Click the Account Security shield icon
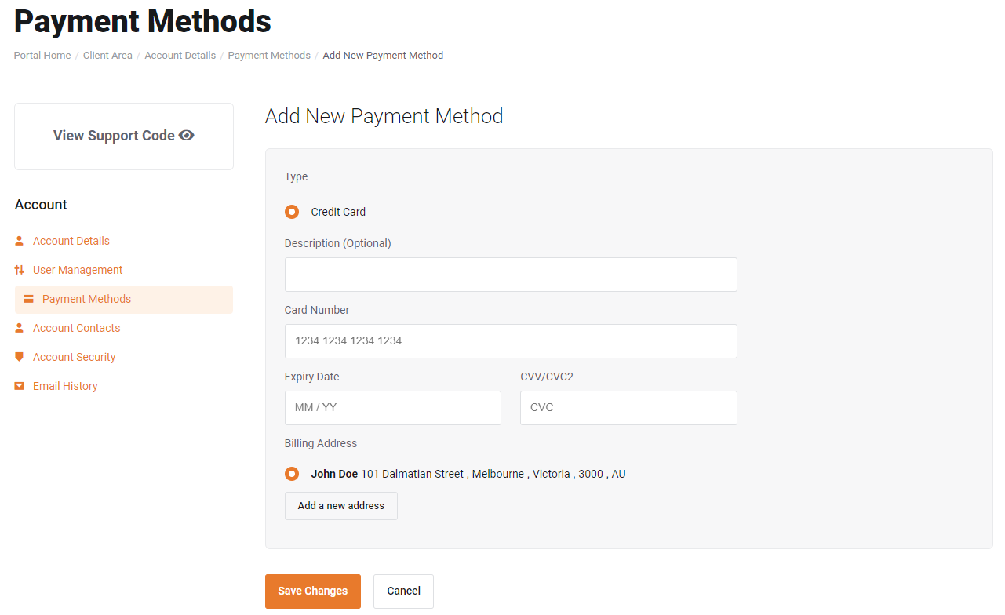1005x615 pixels. [20, 357]
